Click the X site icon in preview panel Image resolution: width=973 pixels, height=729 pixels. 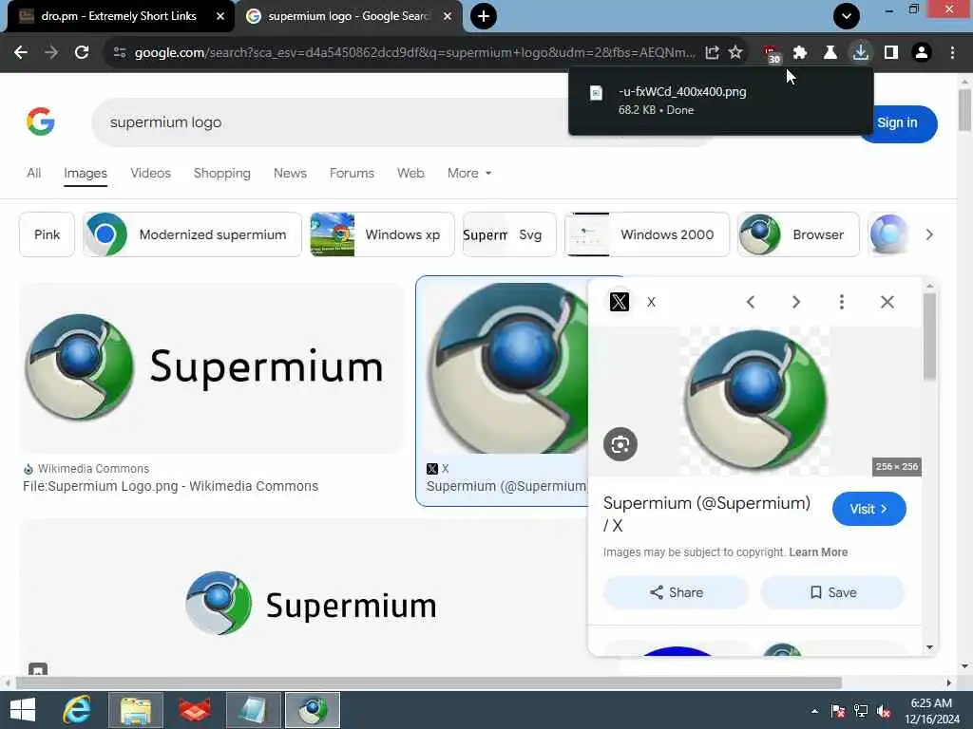pos(620,302)
